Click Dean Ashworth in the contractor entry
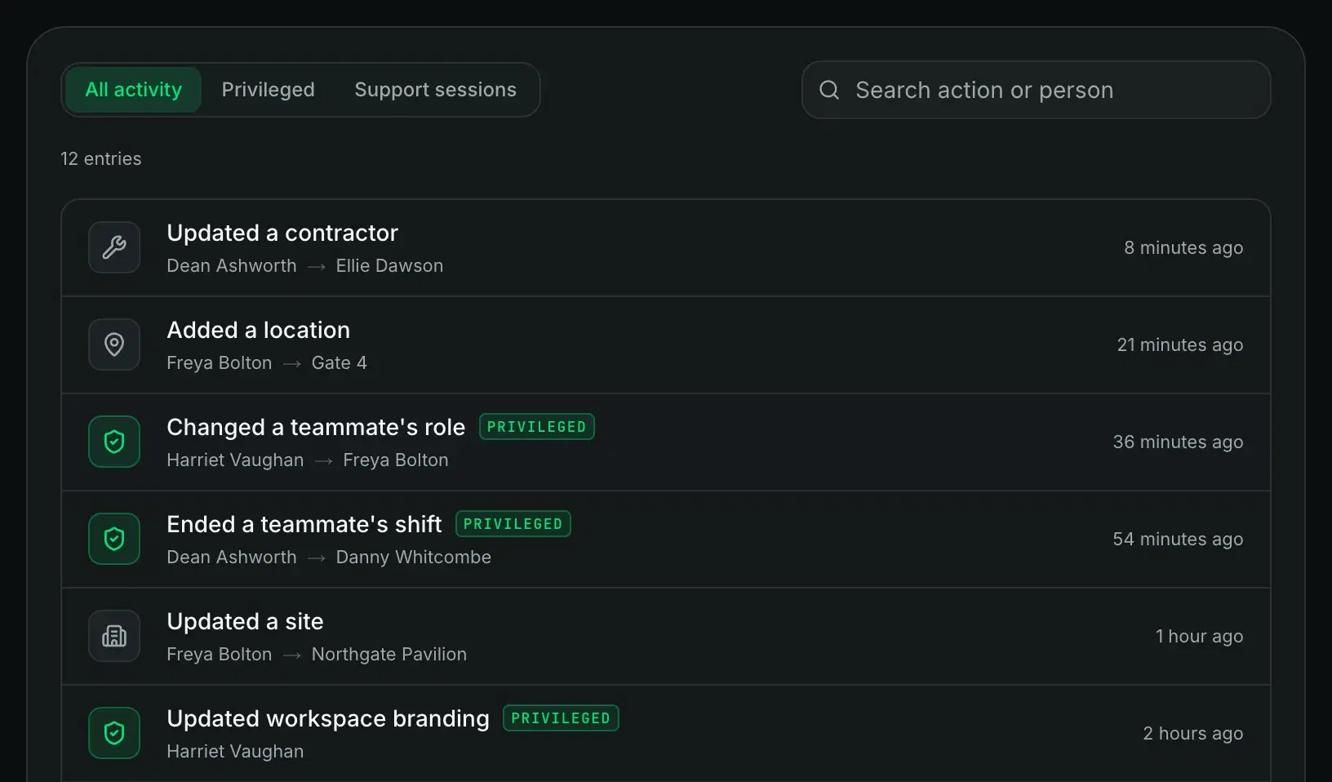Viewport: 1332px width, 782px height. click(x=232, y=266)
